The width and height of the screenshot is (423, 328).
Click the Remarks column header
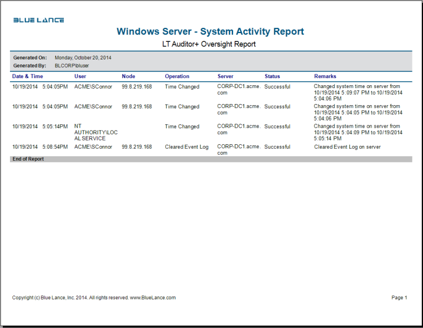[325, 76]
